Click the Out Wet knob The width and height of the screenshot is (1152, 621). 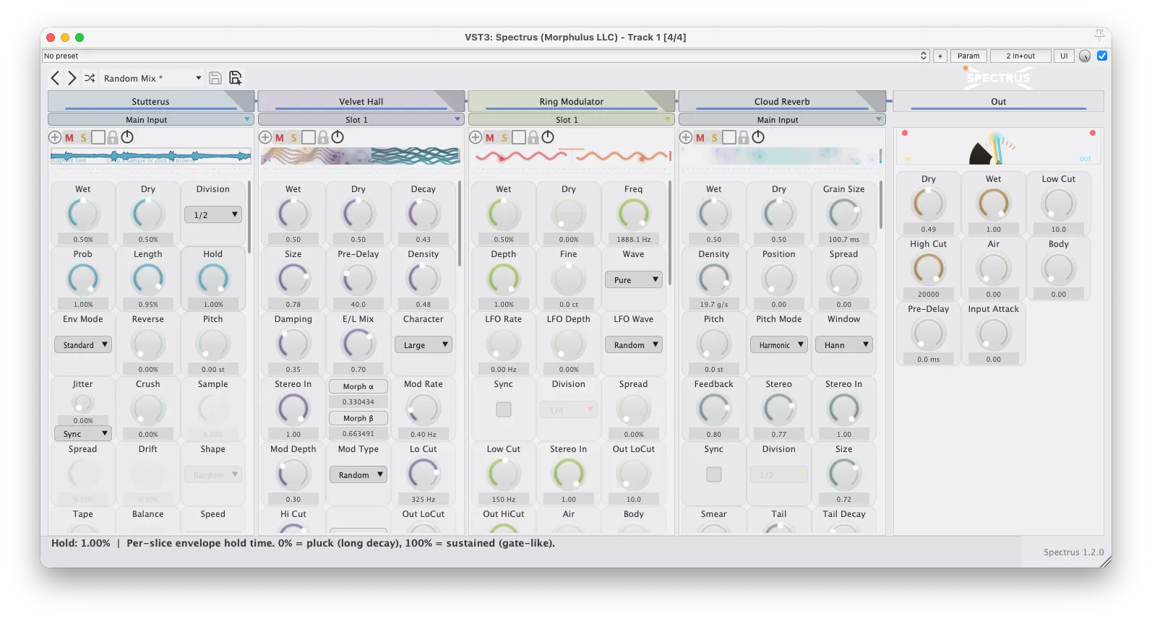[x=994, y=204]
